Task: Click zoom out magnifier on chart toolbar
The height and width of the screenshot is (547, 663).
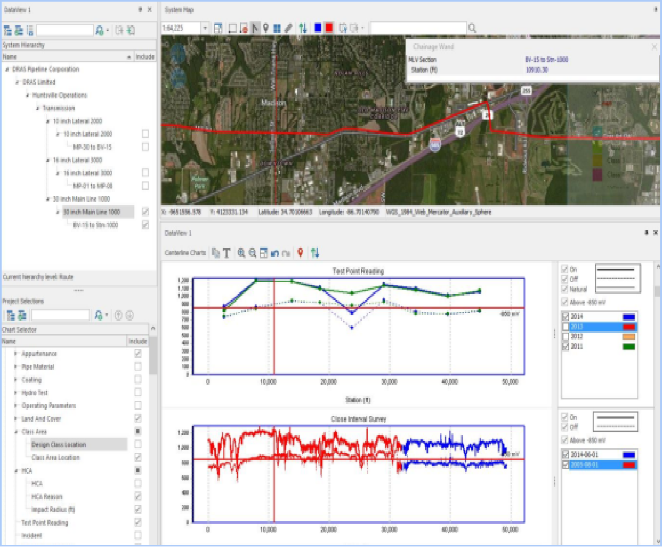Action: [x=252, y=253]
